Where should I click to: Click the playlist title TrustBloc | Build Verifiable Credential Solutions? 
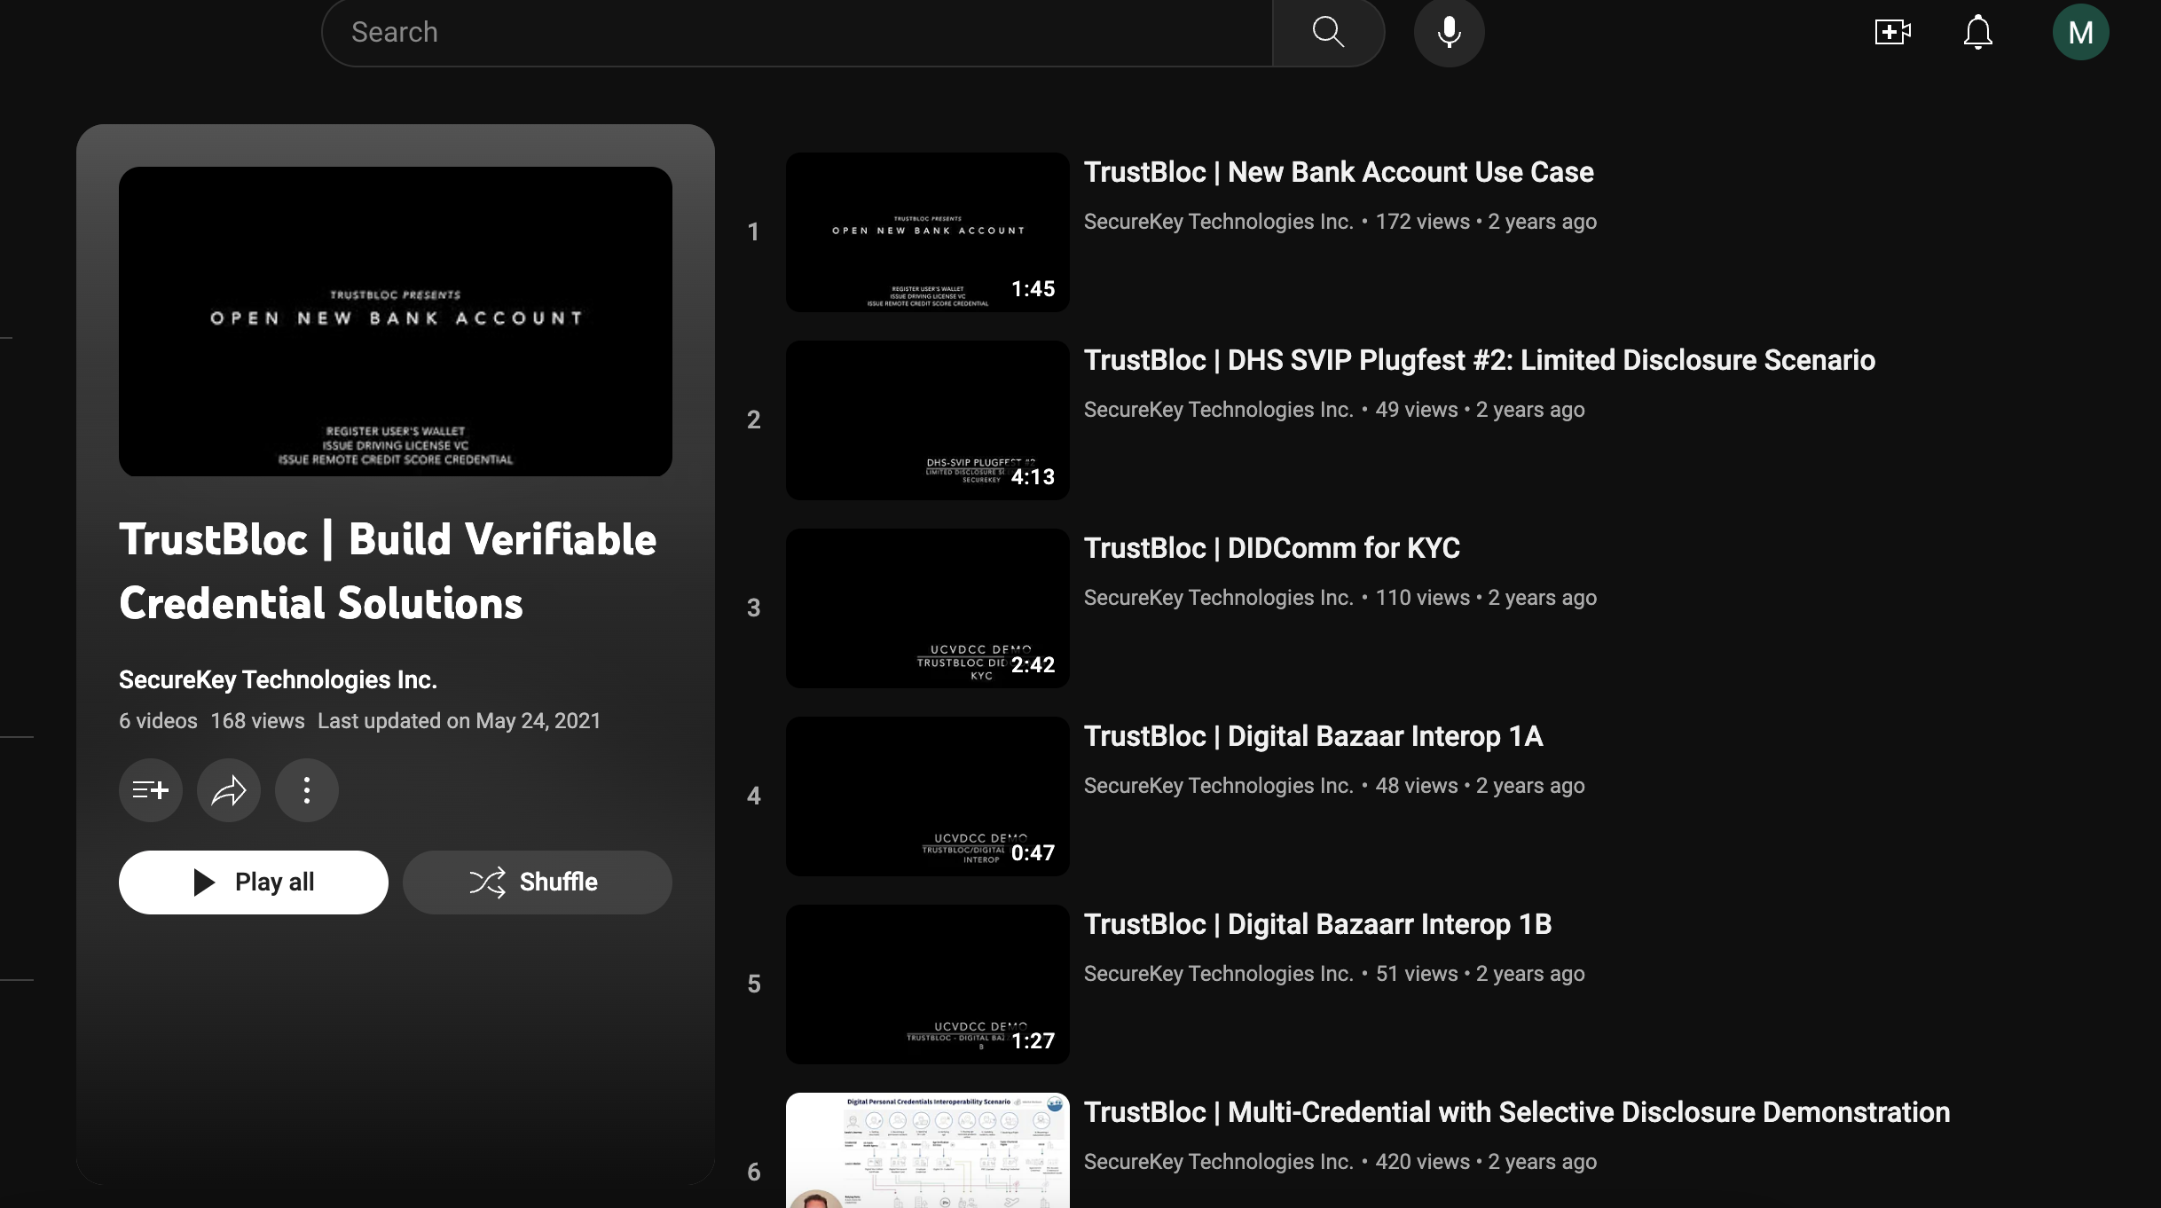(x=388, y=571)
